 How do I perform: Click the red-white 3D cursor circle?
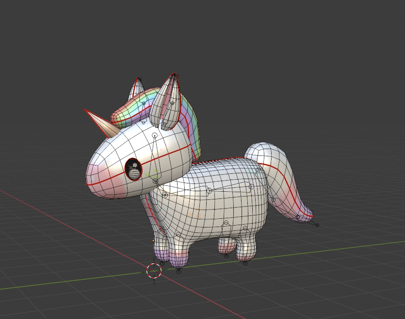point(154,271)
